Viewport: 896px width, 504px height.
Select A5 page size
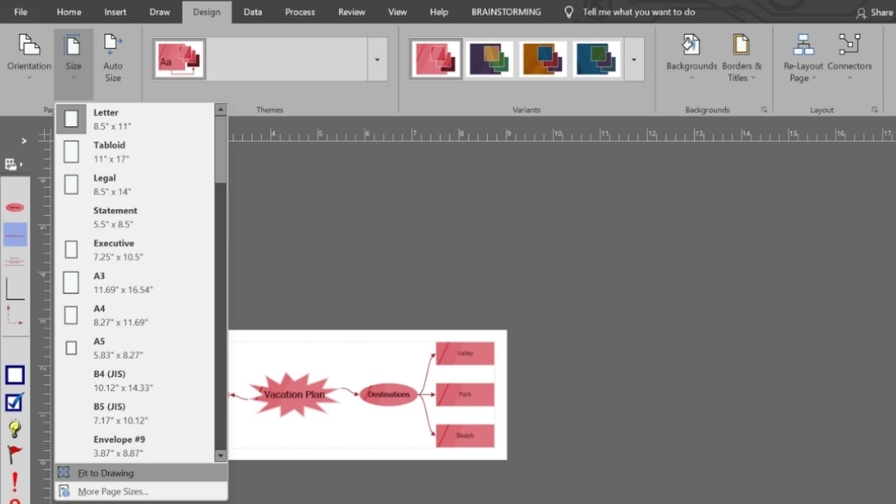coord(135,347)
